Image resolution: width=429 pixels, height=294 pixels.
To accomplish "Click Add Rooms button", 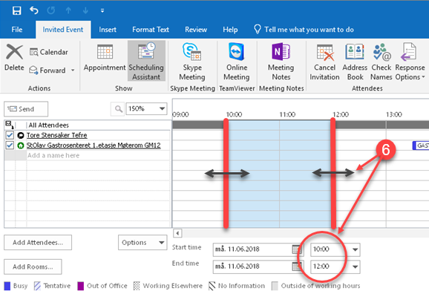I will tap(33, 267).
